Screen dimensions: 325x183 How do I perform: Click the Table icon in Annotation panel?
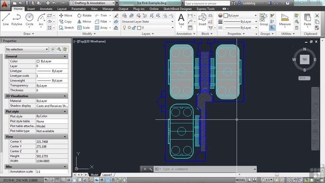pyautogui.click(x=190, y=27)
